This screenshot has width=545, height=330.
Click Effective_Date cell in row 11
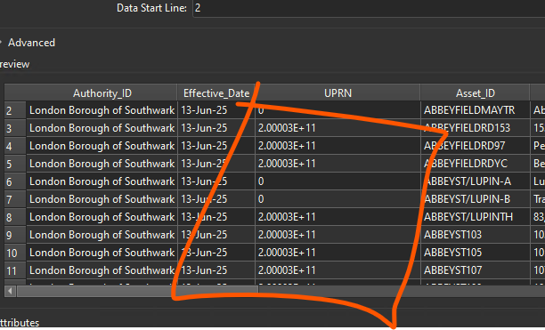pyautogui.click(x=216, y=270)
